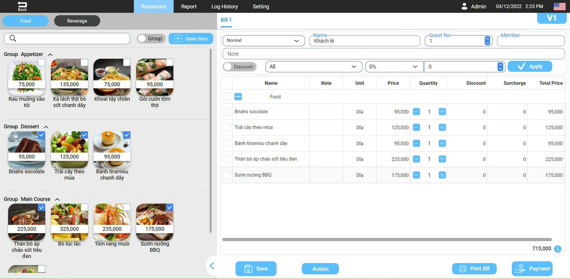This screenshot has width=570, height=279.
Task: Open the Normal bill type dropdown
Action: tap(263, 40)
